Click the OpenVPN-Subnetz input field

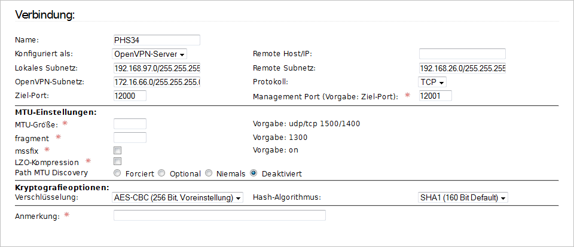click(x=156, y=82)
